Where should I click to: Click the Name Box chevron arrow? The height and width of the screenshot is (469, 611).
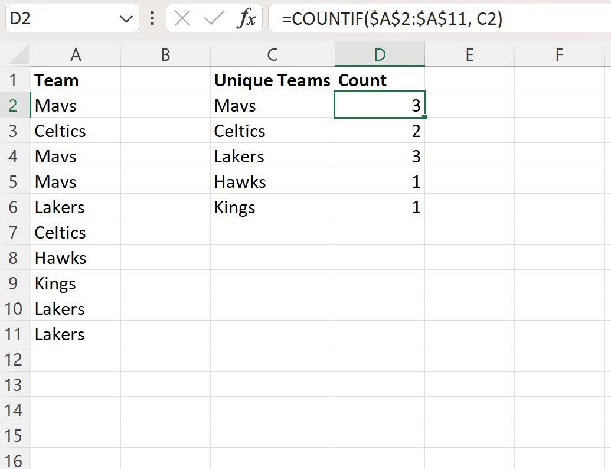point(126,18)
